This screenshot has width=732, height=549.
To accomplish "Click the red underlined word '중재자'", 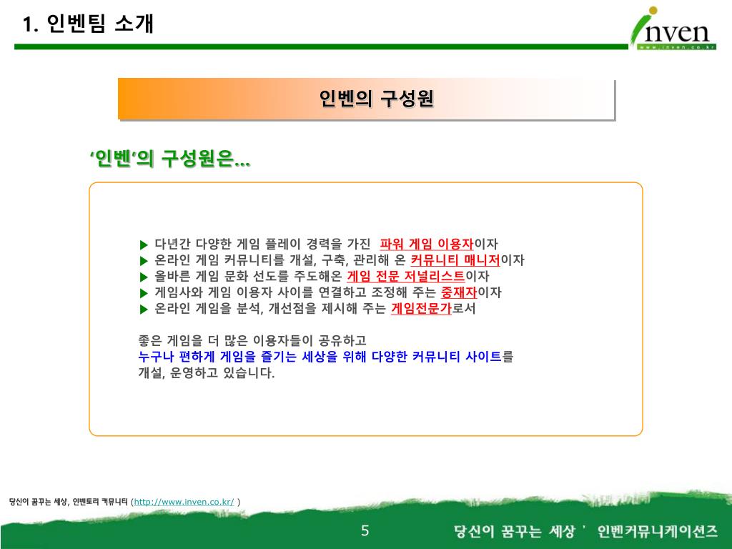I will click(x=459, y=292).
